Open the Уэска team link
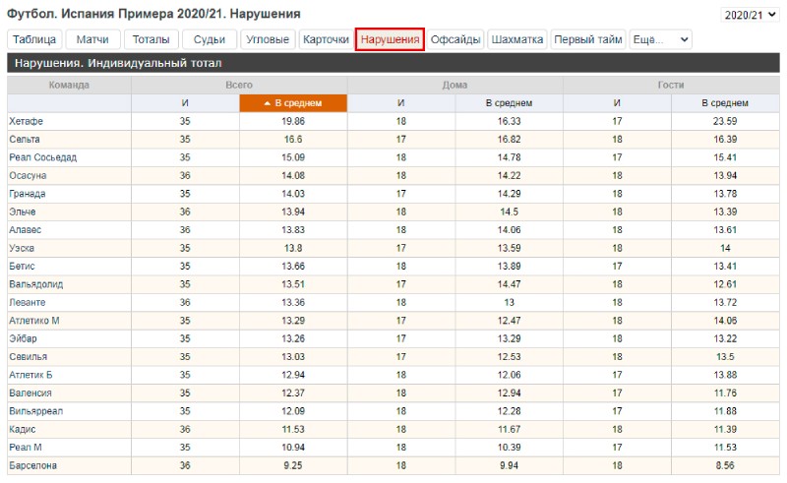The image size is (787, 483). pyautogui.click(x=22, y=248)
